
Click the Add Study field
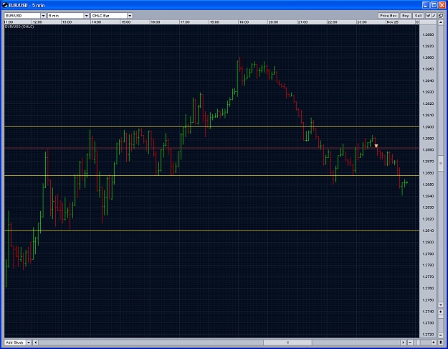click(x=15, y=343)
